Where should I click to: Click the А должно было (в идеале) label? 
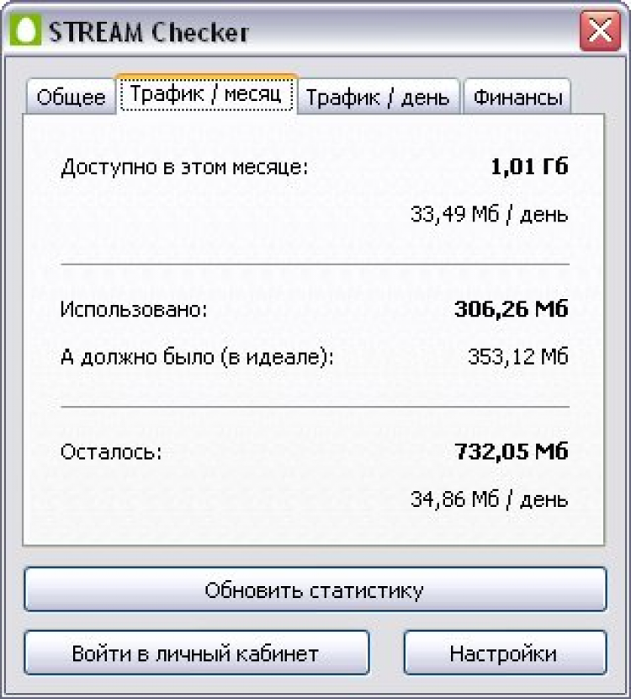pos(197,357)
